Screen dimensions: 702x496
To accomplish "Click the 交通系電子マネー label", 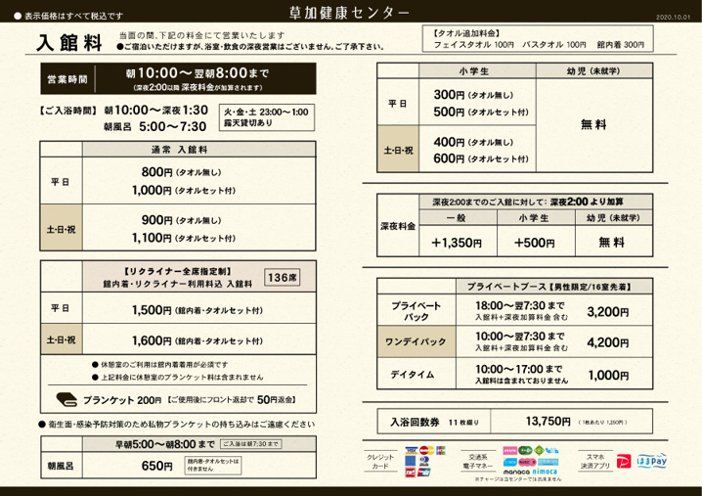I will [478, 462].
